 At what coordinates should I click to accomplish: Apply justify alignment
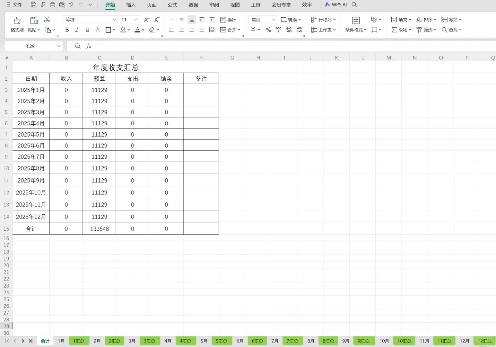pyautogui.click(x=202, y=30)
